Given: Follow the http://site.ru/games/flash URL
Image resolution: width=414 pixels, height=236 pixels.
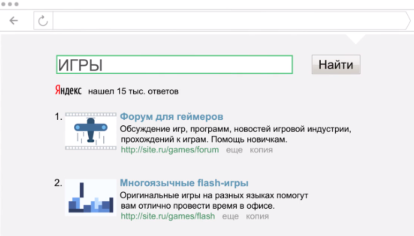Looking at the screenshot, I should click(168, 216).
